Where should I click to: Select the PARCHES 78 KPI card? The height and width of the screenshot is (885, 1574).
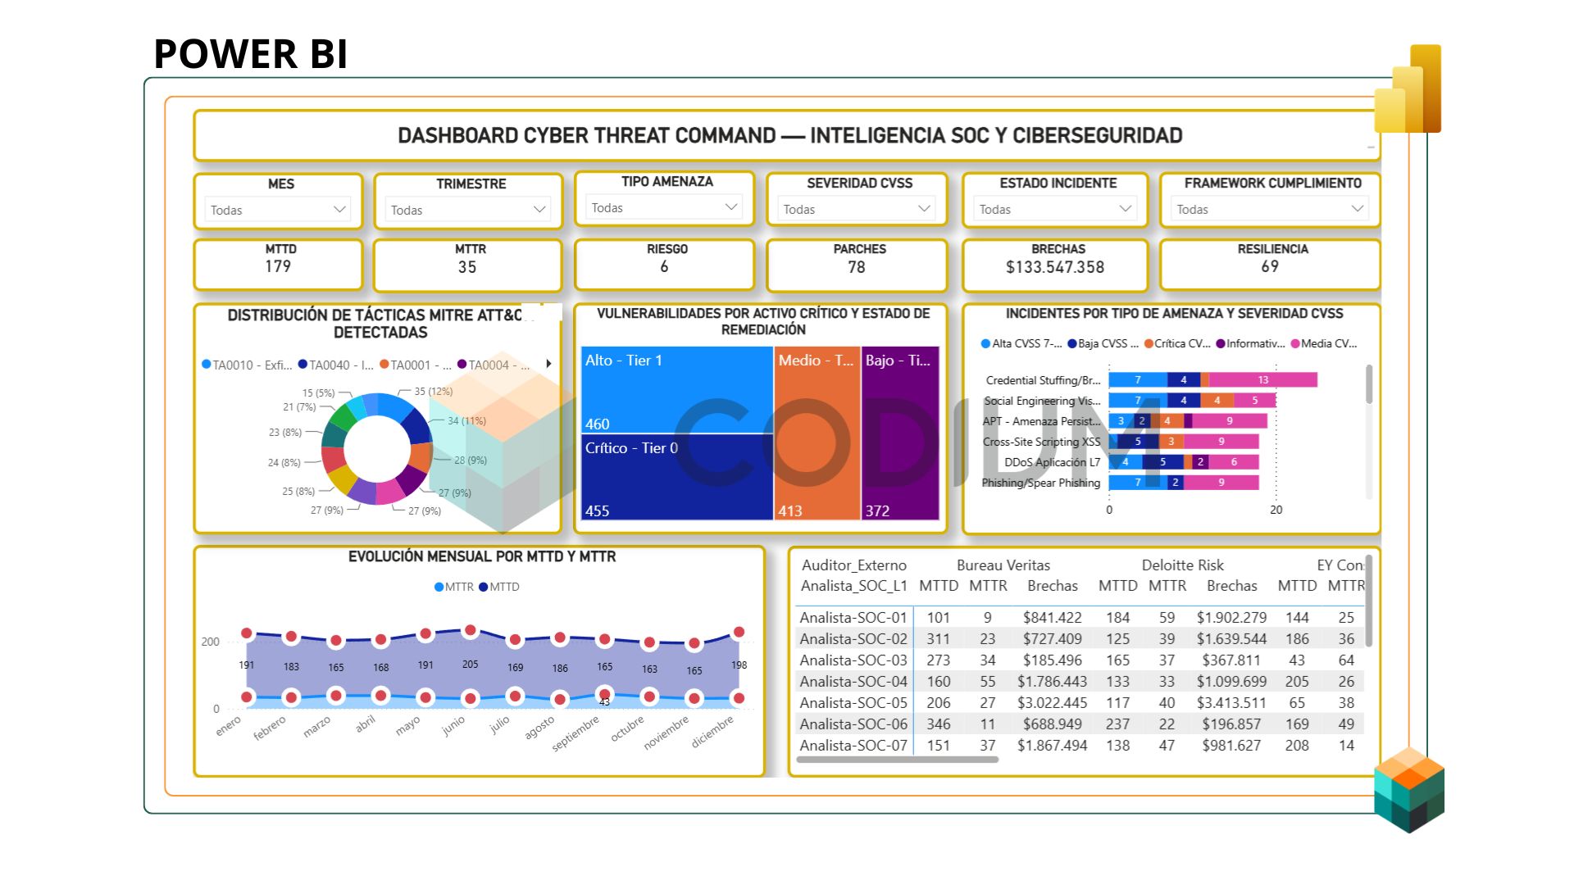pos(857,265)
